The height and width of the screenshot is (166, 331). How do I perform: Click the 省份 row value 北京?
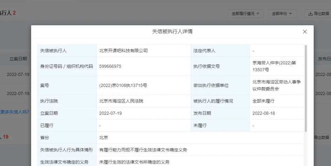103,138
